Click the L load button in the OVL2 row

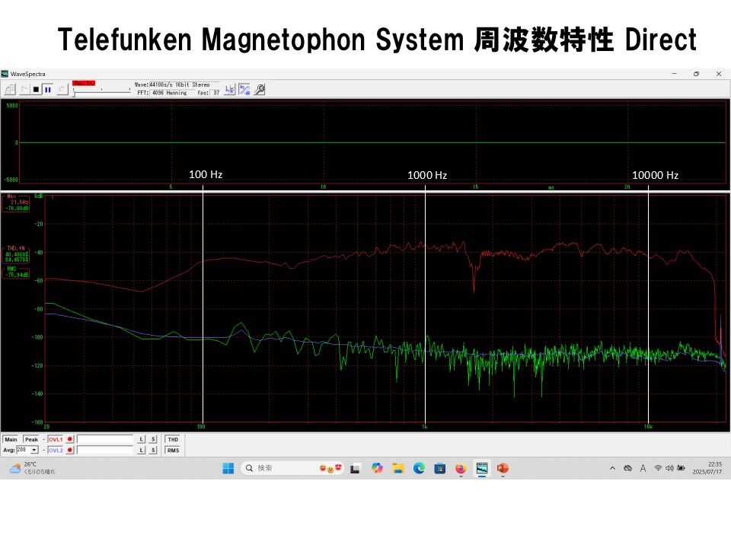pyautogui.click(x=142, y=450)
